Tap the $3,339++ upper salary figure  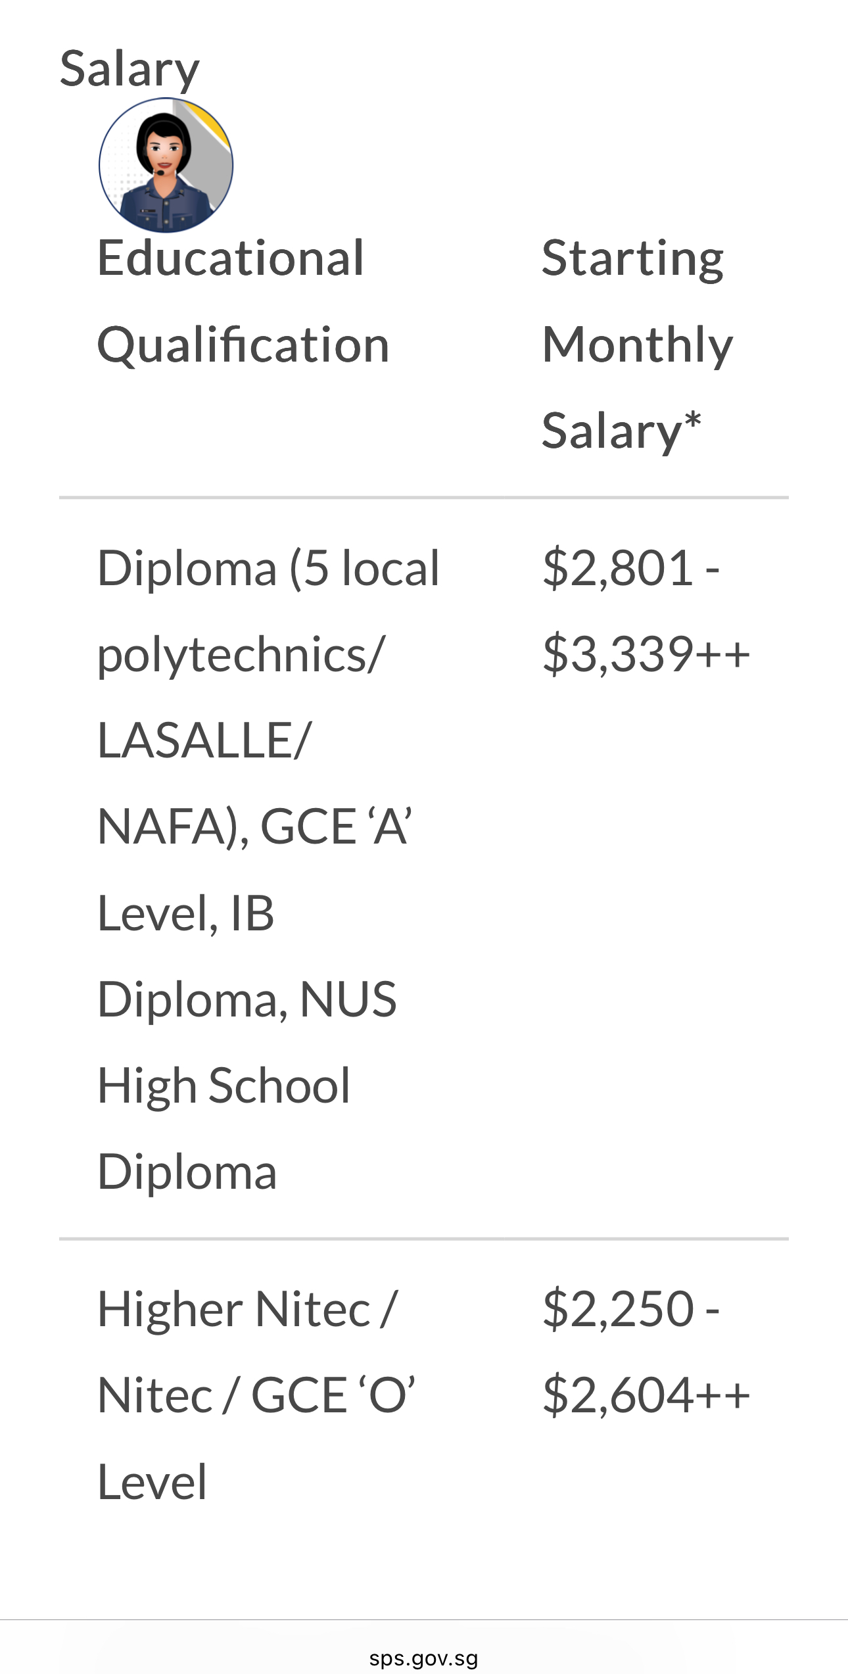(x=646, y=654)
